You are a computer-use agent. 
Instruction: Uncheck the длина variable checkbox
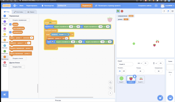point(10,24)
